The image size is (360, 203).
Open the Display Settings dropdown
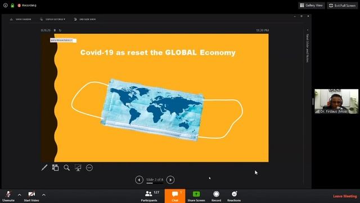tap(52, 19)
